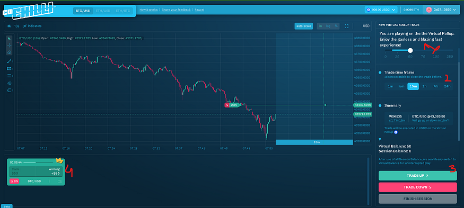Switch to the BTC/USD pair tab

[83, 11]
